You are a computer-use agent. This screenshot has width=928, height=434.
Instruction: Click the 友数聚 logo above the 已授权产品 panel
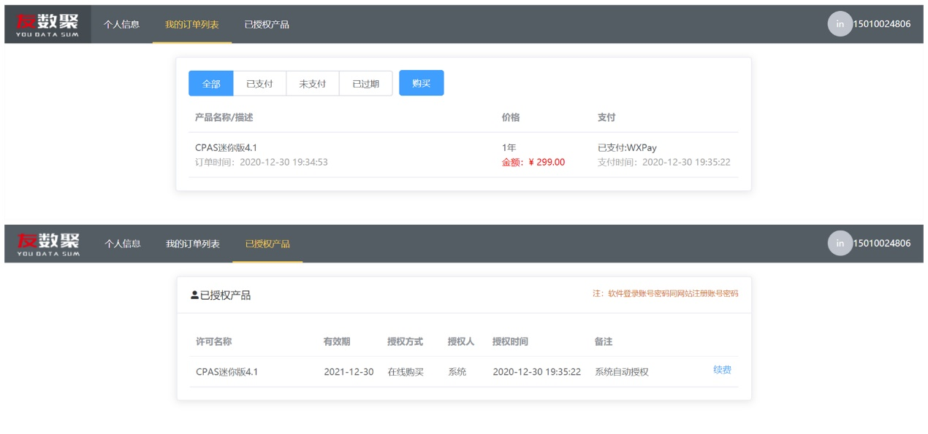(47, 244)
